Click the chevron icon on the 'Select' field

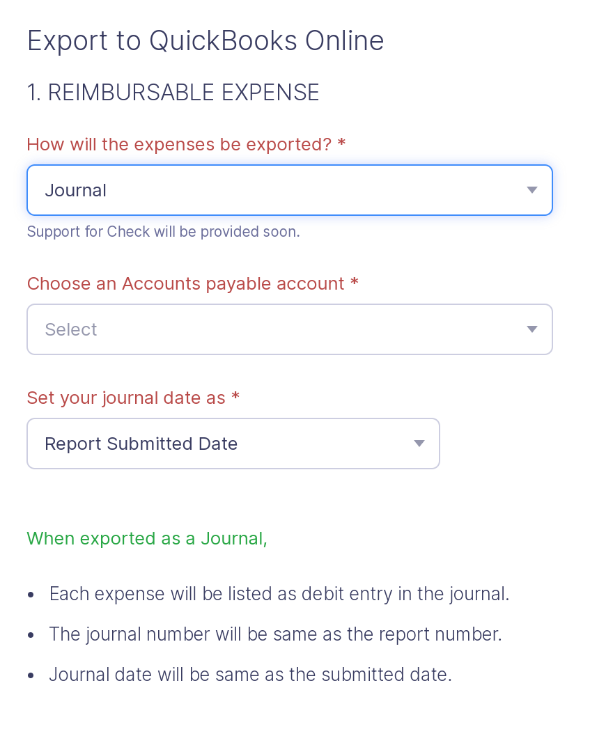pos(531,329)
